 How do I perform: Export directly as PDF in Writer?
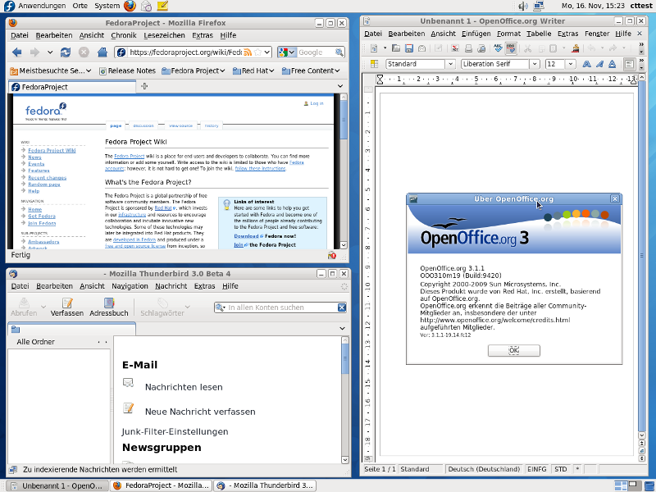455,48
